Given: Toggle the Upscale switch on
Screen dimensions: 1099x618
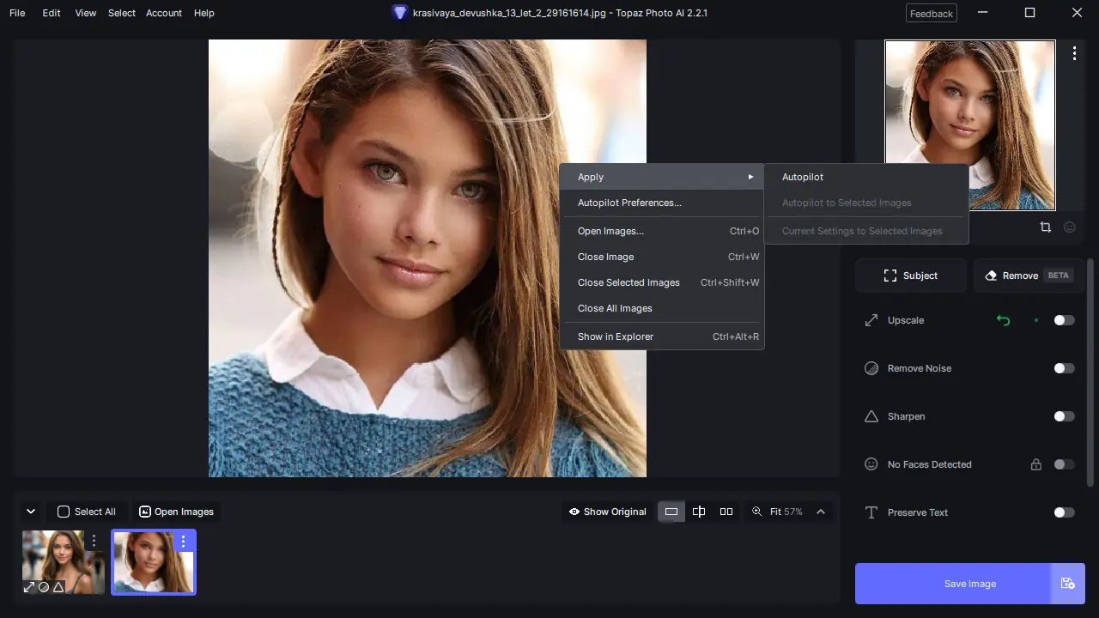Looking at the screenshot, I should (x=1064, y=320).
